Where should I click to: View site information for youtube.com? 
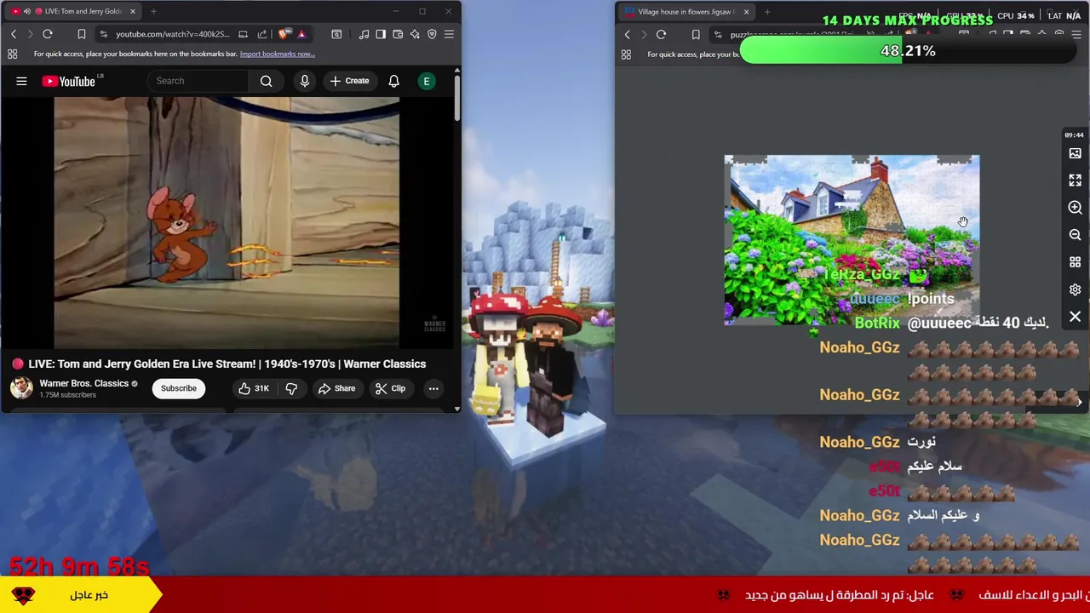point(103,34)
